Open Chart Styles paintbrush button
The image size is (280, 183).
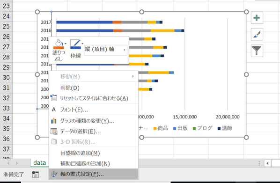click(257, 34)
